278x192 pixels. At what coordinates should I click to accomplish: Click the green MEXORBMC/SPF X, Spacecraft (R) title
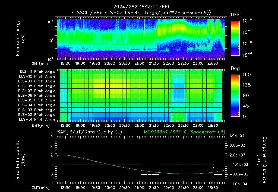click(x=184, y=132)
